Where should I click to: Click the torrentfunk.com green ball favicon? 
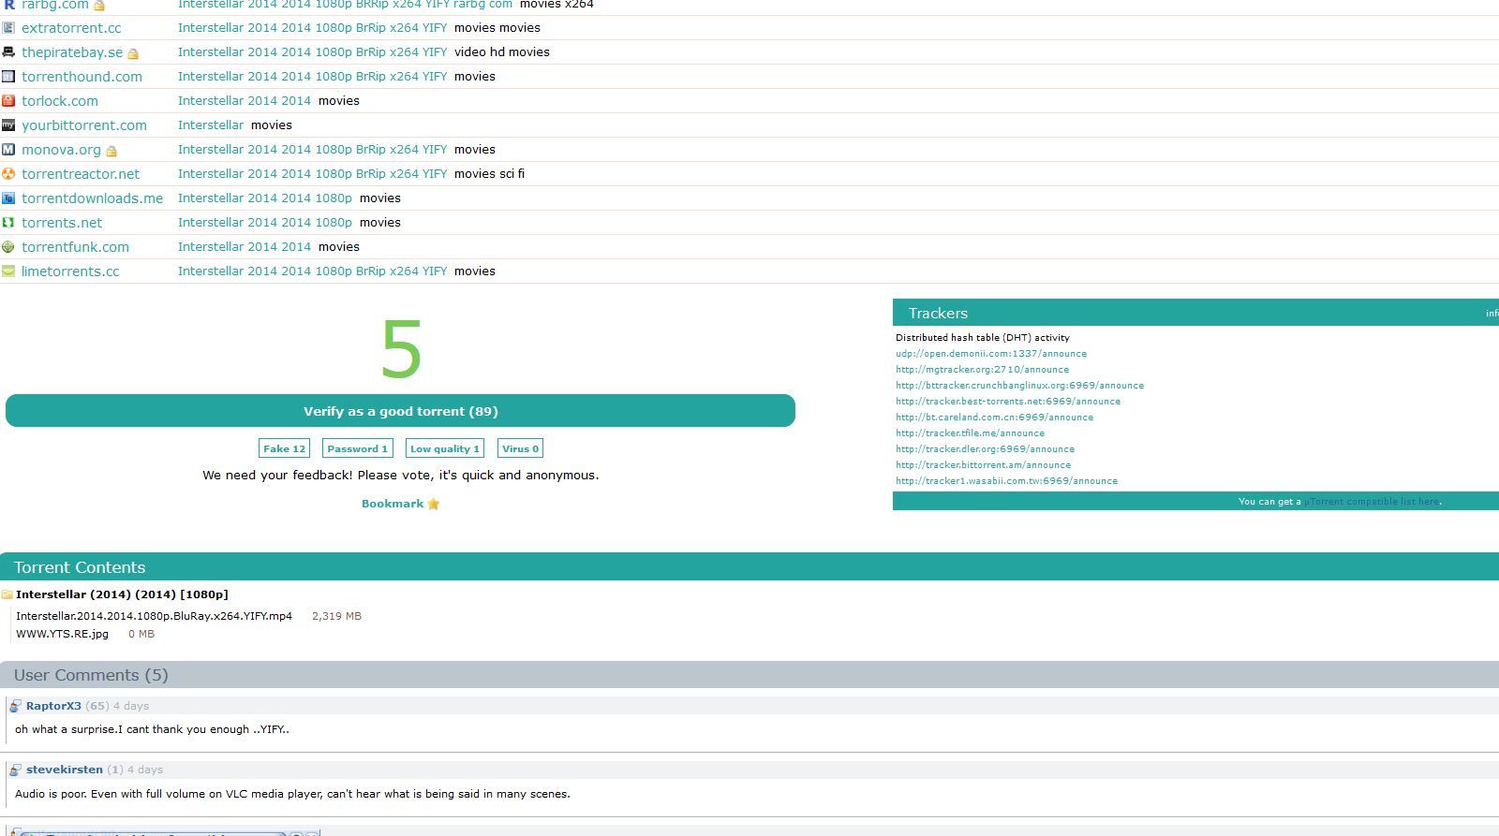pyautogui.click(x=8, y=246)
